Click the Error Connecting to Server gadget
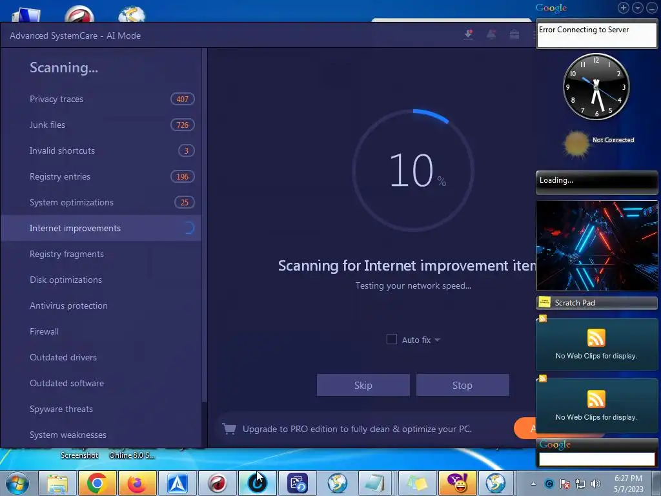661x496 pixels. 596,35
